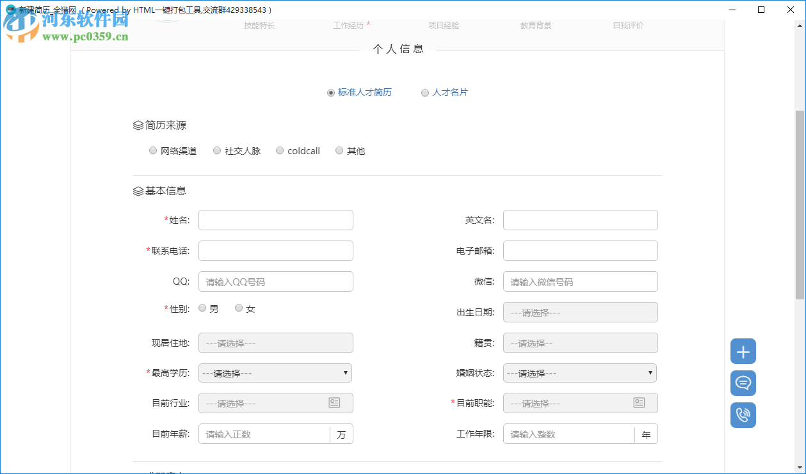Switch to the 项目经验 section tab

pyautogui.click(x=443, y=26)
